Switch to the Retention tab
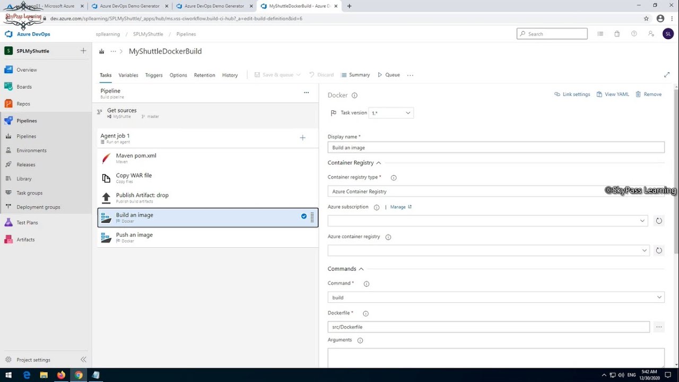 [204, 75]
